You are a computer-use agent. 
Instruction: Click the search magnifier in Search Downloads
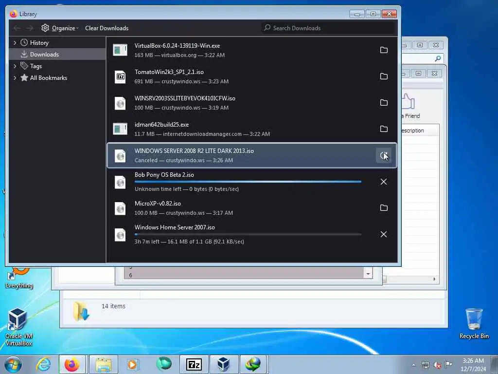(x=267, y=28)
